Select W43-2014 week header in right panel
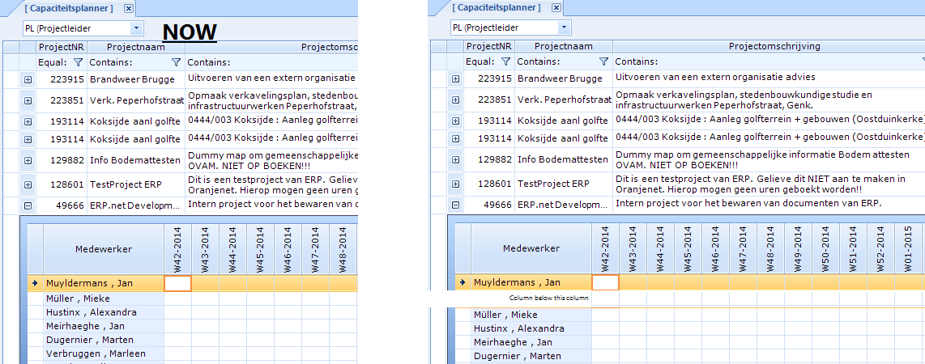925x364 pixels. 633,248
